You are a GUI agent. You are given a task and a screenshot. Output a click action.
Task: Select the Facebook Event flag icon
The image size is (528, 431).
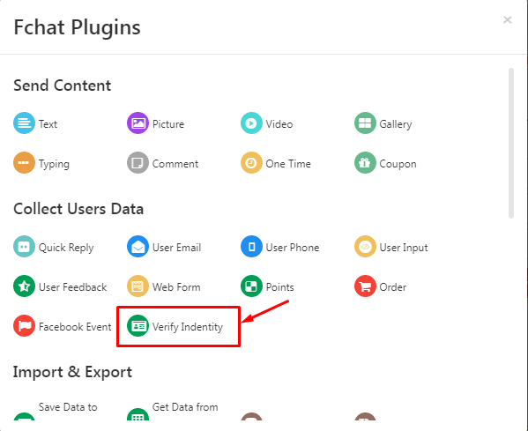pyautogui.click(x=24, y=326)
